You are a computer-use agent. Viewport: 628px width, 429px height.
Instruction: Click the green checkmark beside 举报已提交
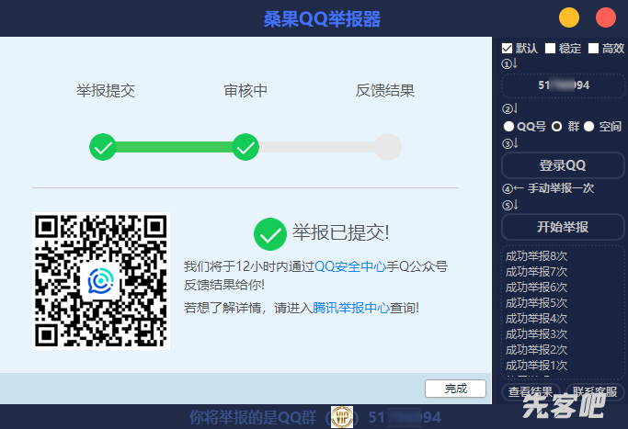click(x=269, y=233)
